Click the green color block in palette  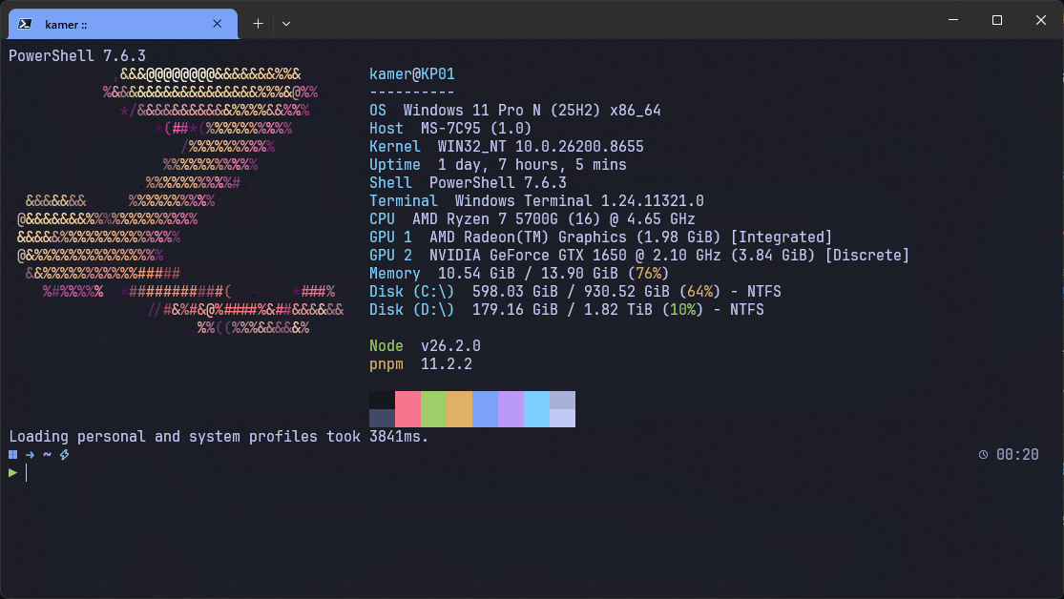point(433,409)
